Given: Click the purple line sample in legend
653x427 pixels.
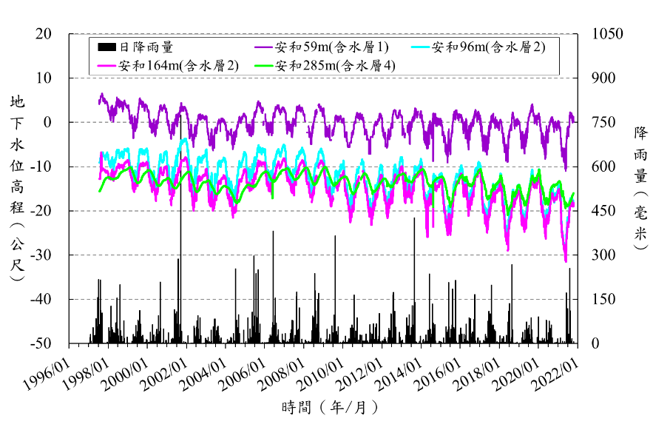Looking at the screenshot, I should tap(264, 47).
